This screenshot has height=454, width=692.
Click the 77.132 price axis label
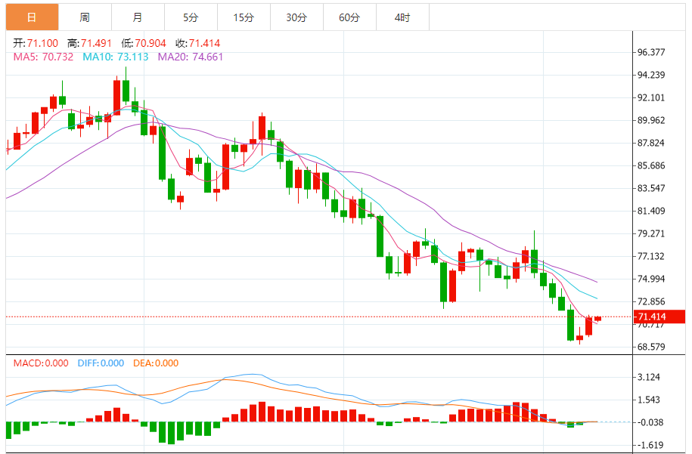click(x=651, y=256)
